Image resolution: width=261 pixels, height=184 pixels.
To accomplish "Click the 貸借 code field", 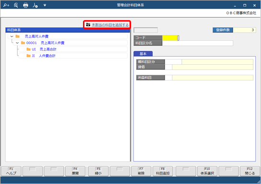I will (168, 67).
